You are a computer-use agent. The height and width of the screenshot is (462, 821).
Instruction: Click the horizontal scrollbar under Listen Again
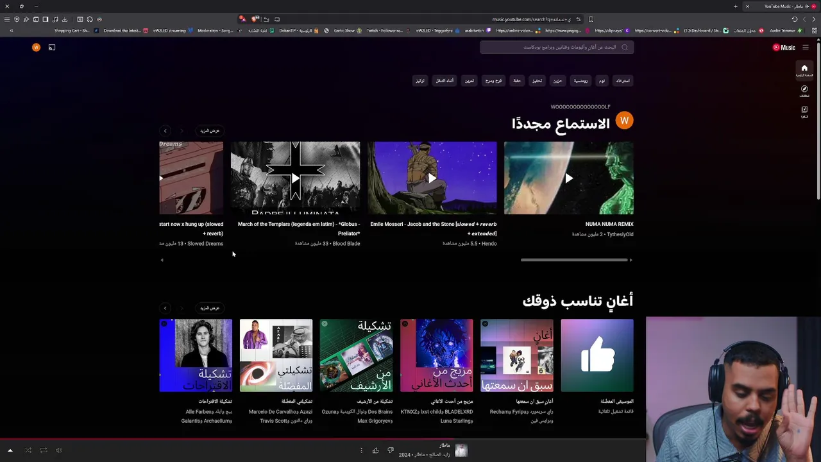(x=574, y=260)
